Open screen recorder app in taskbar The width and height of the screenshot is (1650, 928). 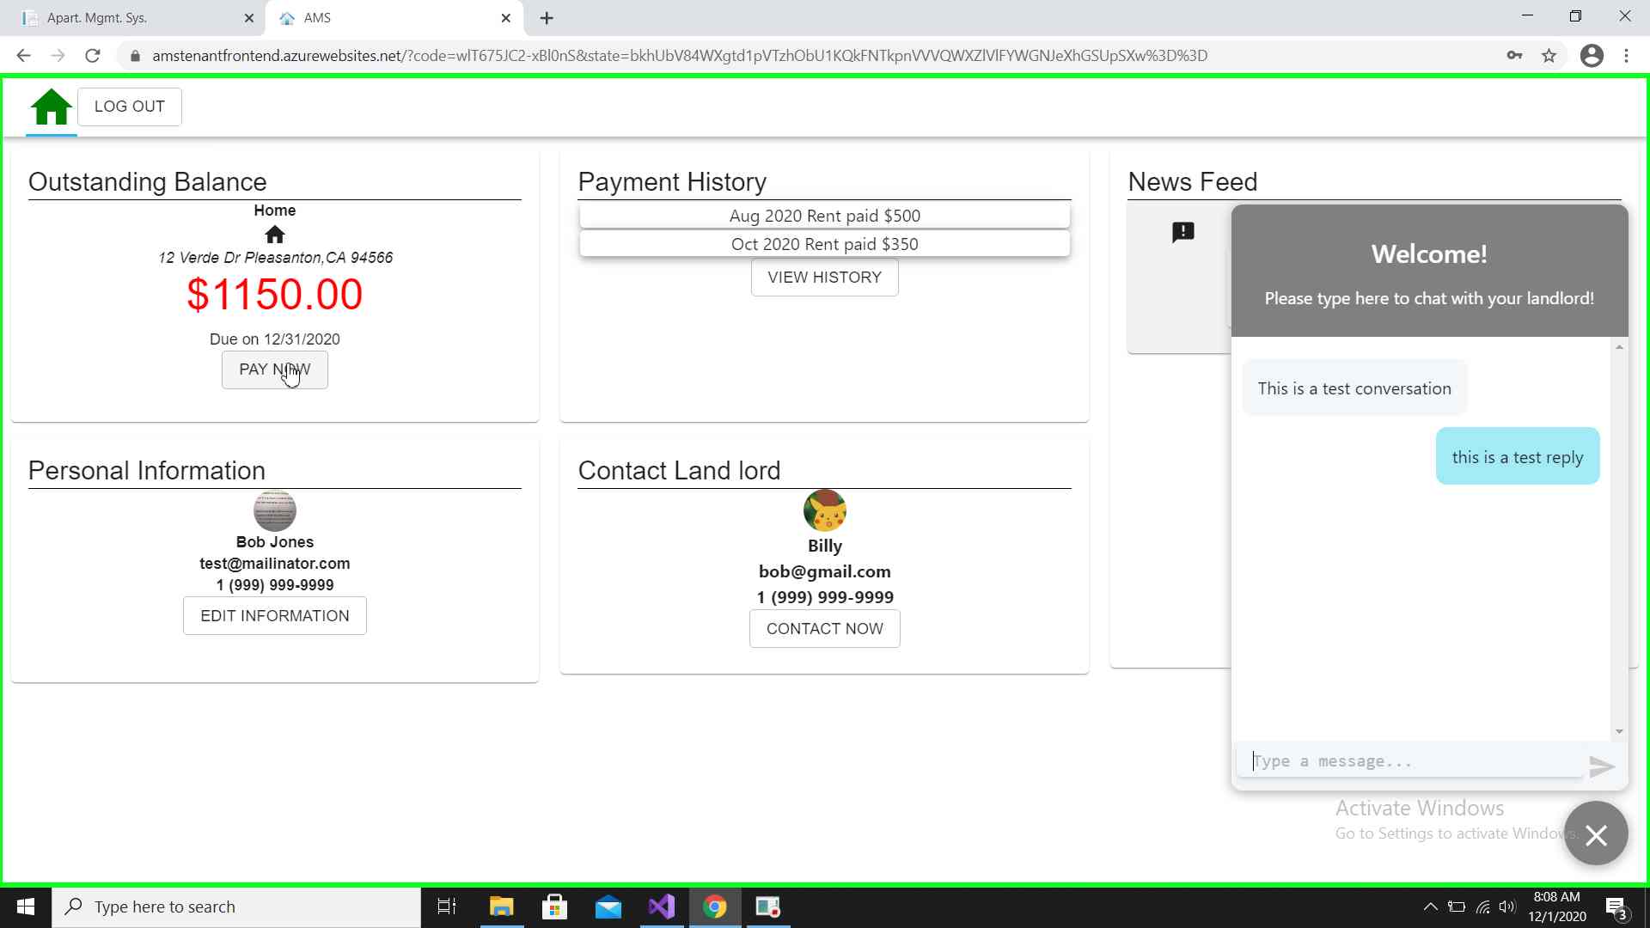point(768,907)
